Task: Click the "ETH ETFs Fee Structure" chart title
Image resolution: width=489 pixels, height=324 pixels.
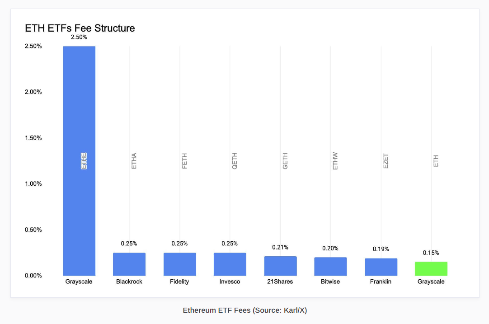Action: [80, 28]
